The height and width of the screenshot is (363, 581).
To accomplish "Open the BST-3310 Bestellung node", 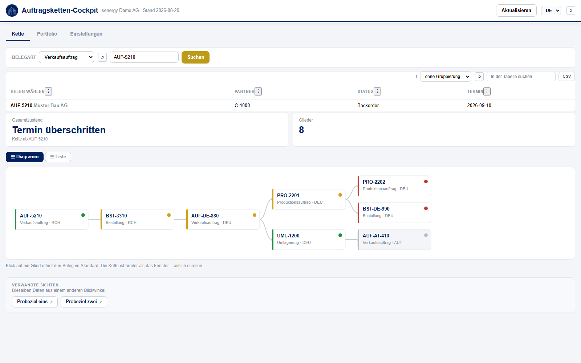I will point(137,219).
